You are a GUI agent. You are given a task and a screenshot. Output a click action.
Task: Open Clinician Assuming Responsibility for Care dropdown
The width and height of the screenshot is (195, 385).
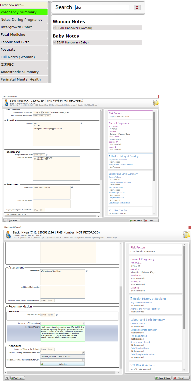tap(84, 360)
